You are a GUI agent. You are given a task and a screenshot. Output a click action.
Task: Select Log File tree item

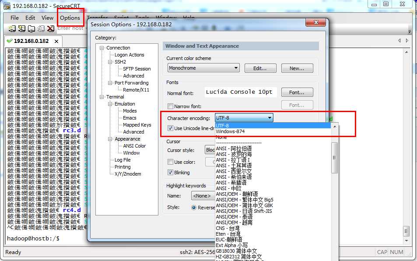[x=123, y=160]
